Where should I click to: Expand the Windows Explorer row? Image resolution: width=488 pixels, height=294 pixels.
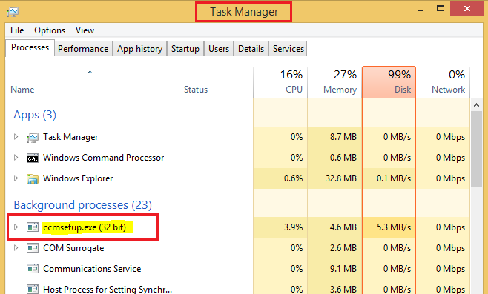click(x=16, y=178)
